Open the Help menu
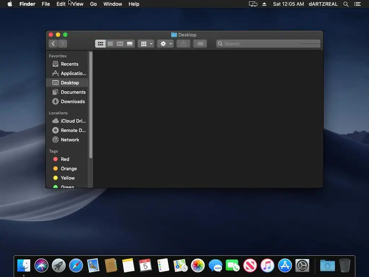The width and height of the screenshot is (369, 277). coord(134,4)
